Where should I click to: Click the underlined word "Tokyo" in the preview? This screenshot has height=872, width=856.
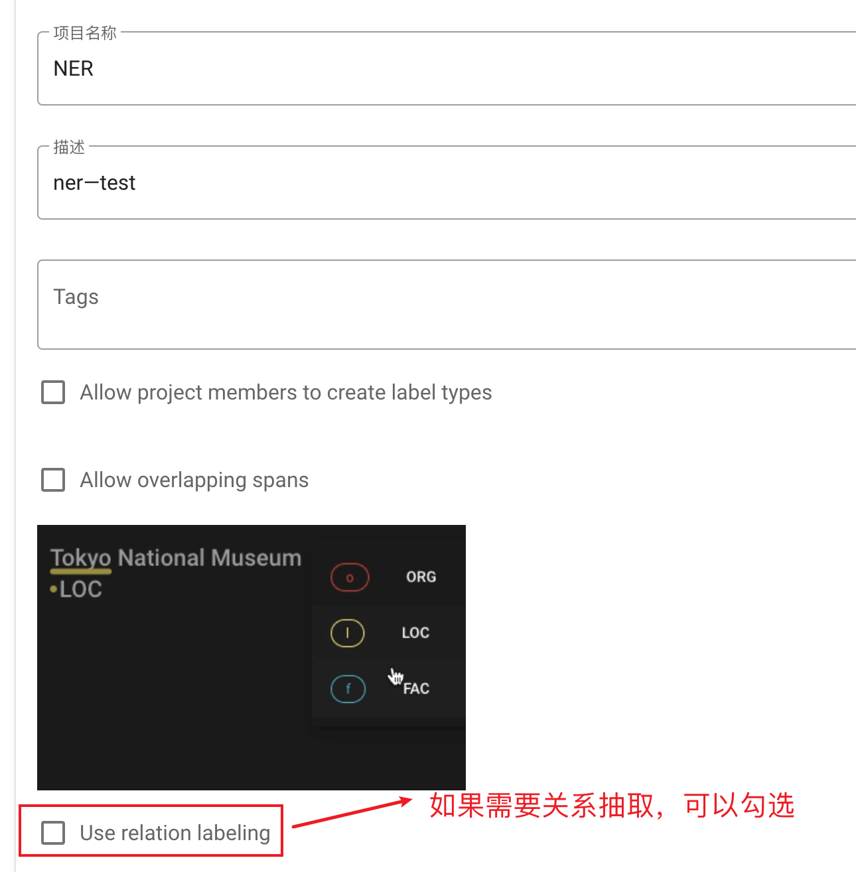coord(81,558)
